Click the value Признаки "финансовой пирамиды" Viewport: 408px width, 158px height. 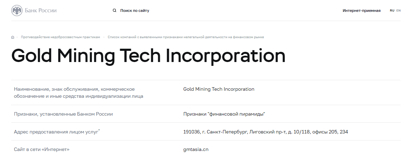pos(224,114)
